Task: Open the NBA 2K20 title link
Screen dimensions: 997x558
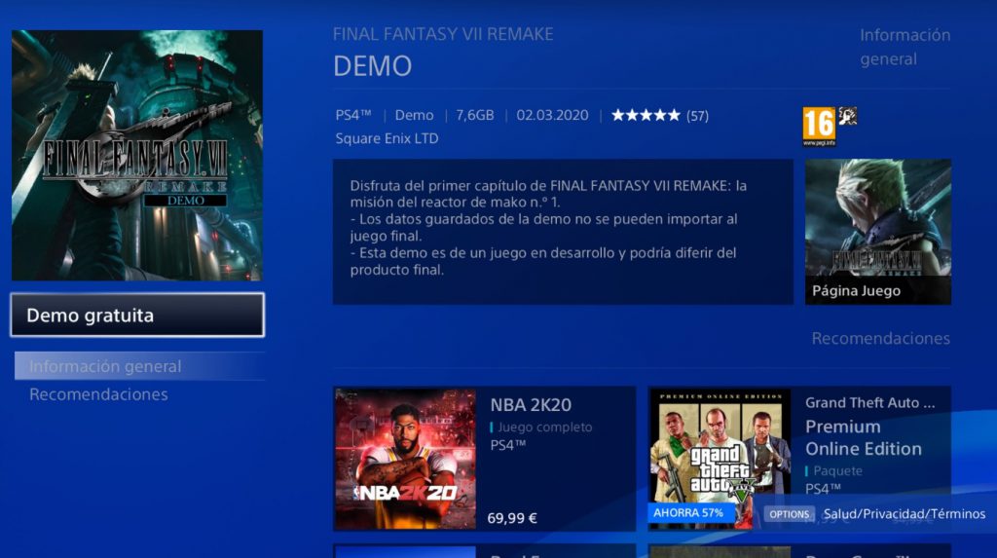Action: tap(531, 405)
